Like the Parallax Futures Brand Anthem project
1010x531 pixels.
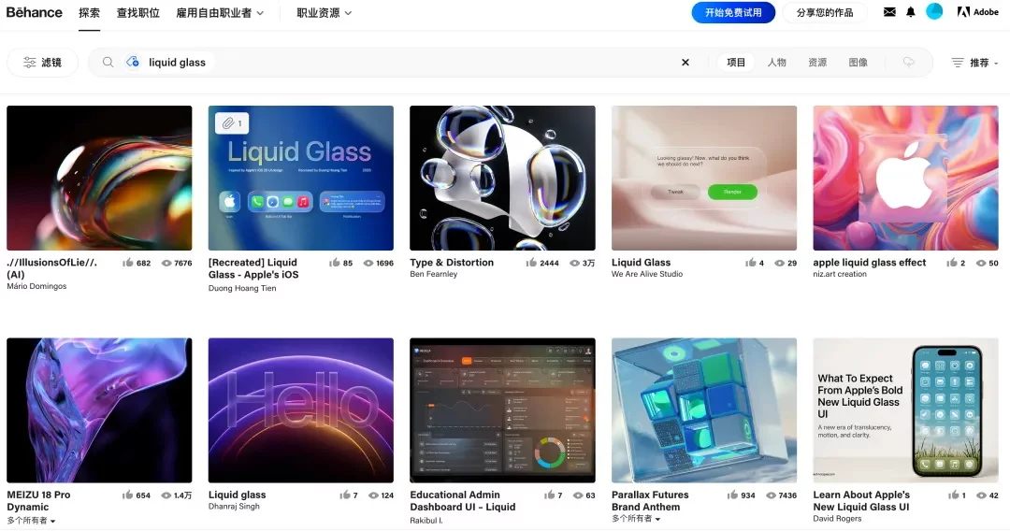pyautogui.click(x=733, y=495)
